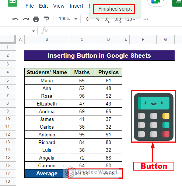Click the Print icon in toolbar
Image resolution: width=182 pixels, height=186 pixels.
click(36, 19)
